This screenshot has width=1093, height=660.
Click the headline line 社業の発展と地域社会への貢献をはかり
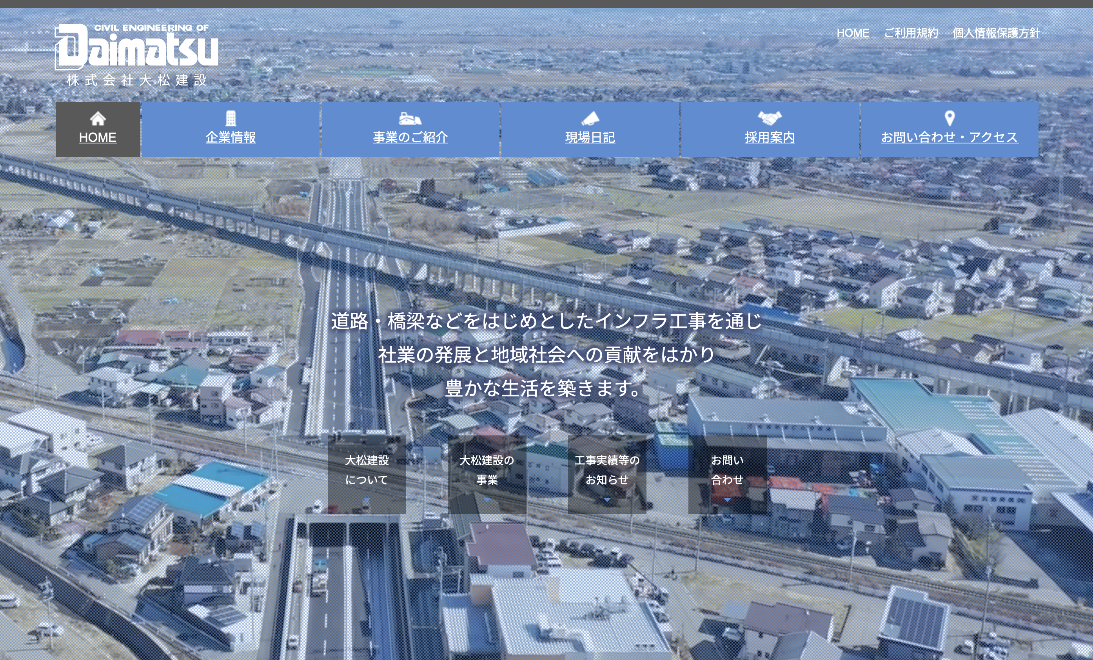tap(546, 354)
